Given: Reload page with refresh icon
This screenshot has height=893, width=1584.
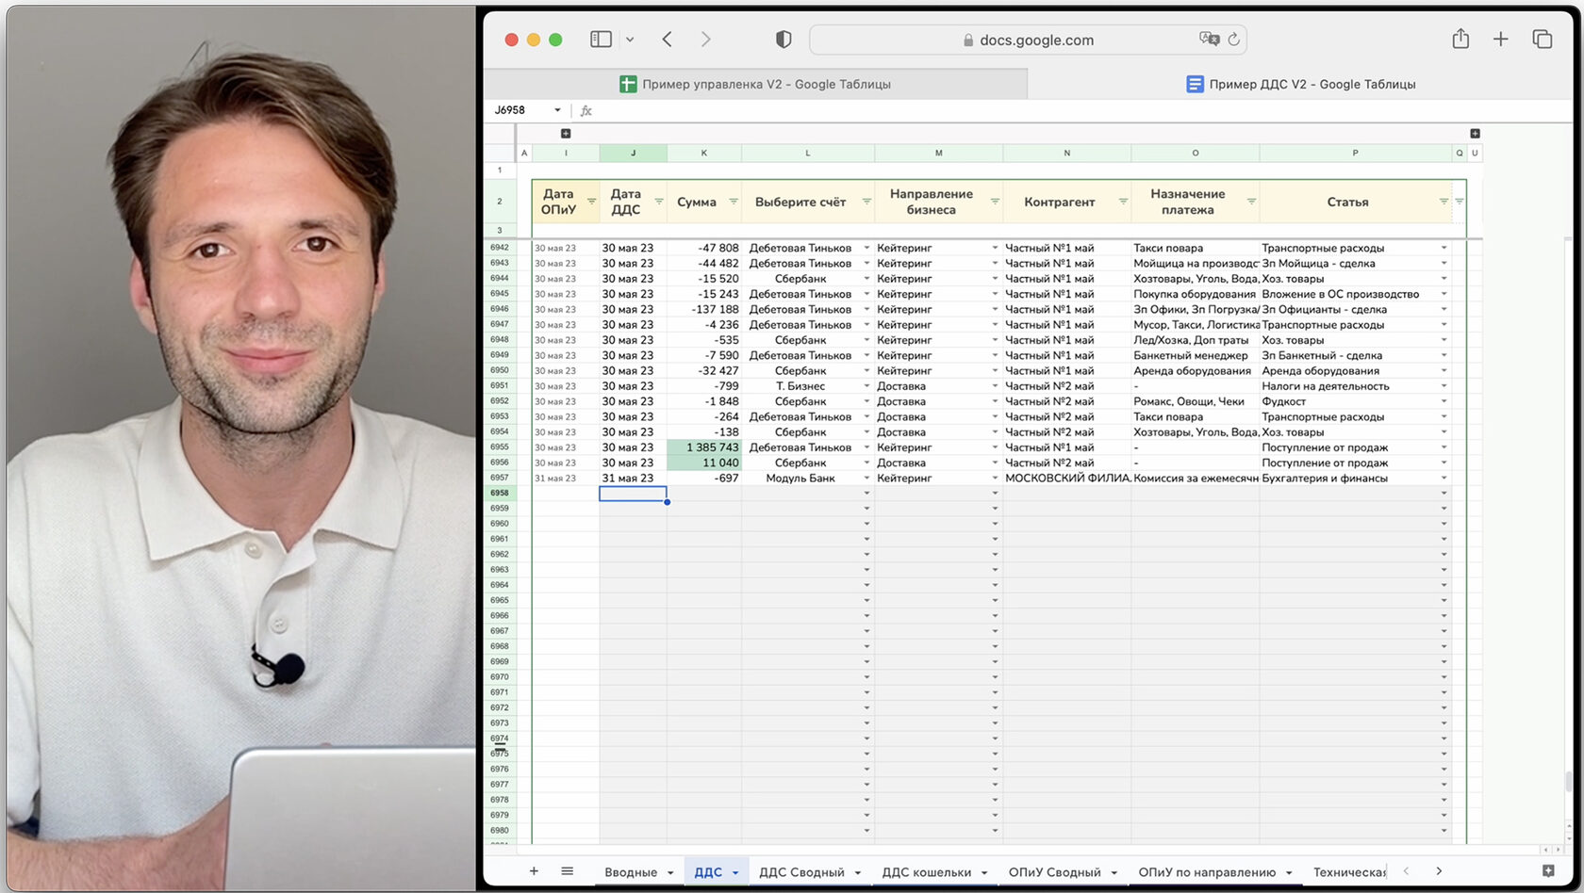Looking at the screenshot, I should 1233,39.
